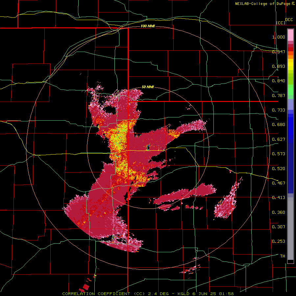Viewport: 296px width, 296px height.
Task: Click the 0.413 scale label
Action: 279,198
